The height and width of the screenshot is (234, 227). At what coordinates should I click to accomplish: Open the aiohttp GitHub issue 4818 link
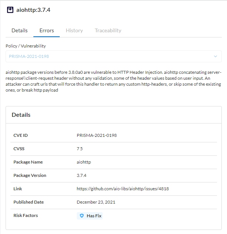(123, 189)
